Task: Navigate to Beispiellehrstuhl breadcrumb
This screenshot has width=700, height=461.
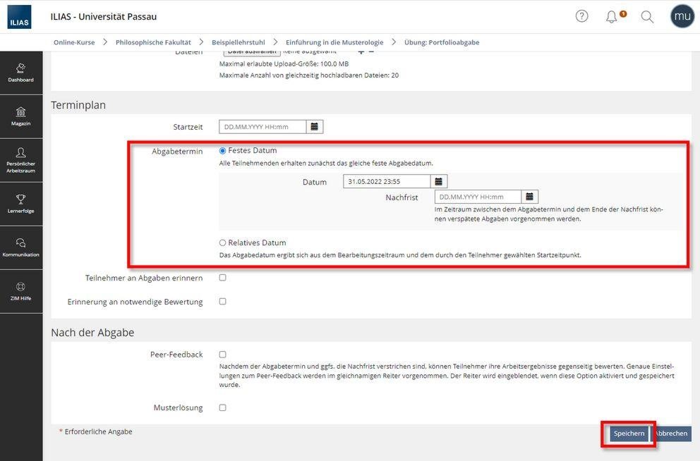Action: coord(239,42)
